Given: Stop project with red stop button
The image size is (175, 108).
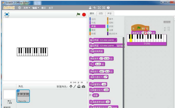Looking at the screenshot, I should coord(84,15).
